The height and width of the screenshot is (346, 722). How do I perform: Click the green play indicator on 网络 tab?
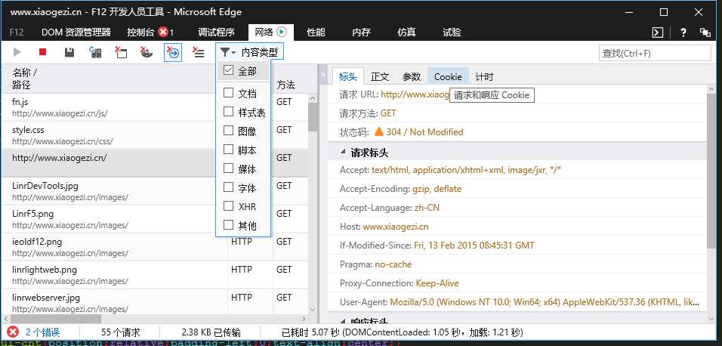pyautogui.click(x=282, y=32)
